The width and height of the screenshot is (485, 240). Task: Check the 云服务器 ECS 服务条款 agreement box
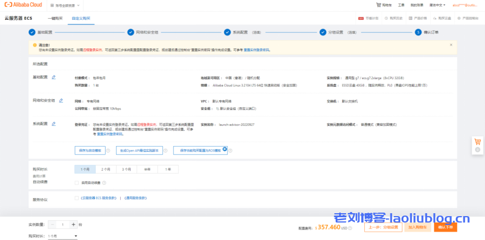click(x=76, y=198)
